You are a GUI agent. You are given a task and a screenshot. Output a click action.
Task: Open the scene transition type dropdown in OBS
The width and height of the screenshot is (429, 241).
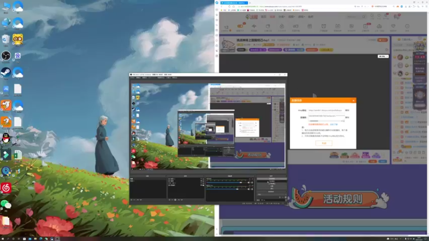click(271, 194)
